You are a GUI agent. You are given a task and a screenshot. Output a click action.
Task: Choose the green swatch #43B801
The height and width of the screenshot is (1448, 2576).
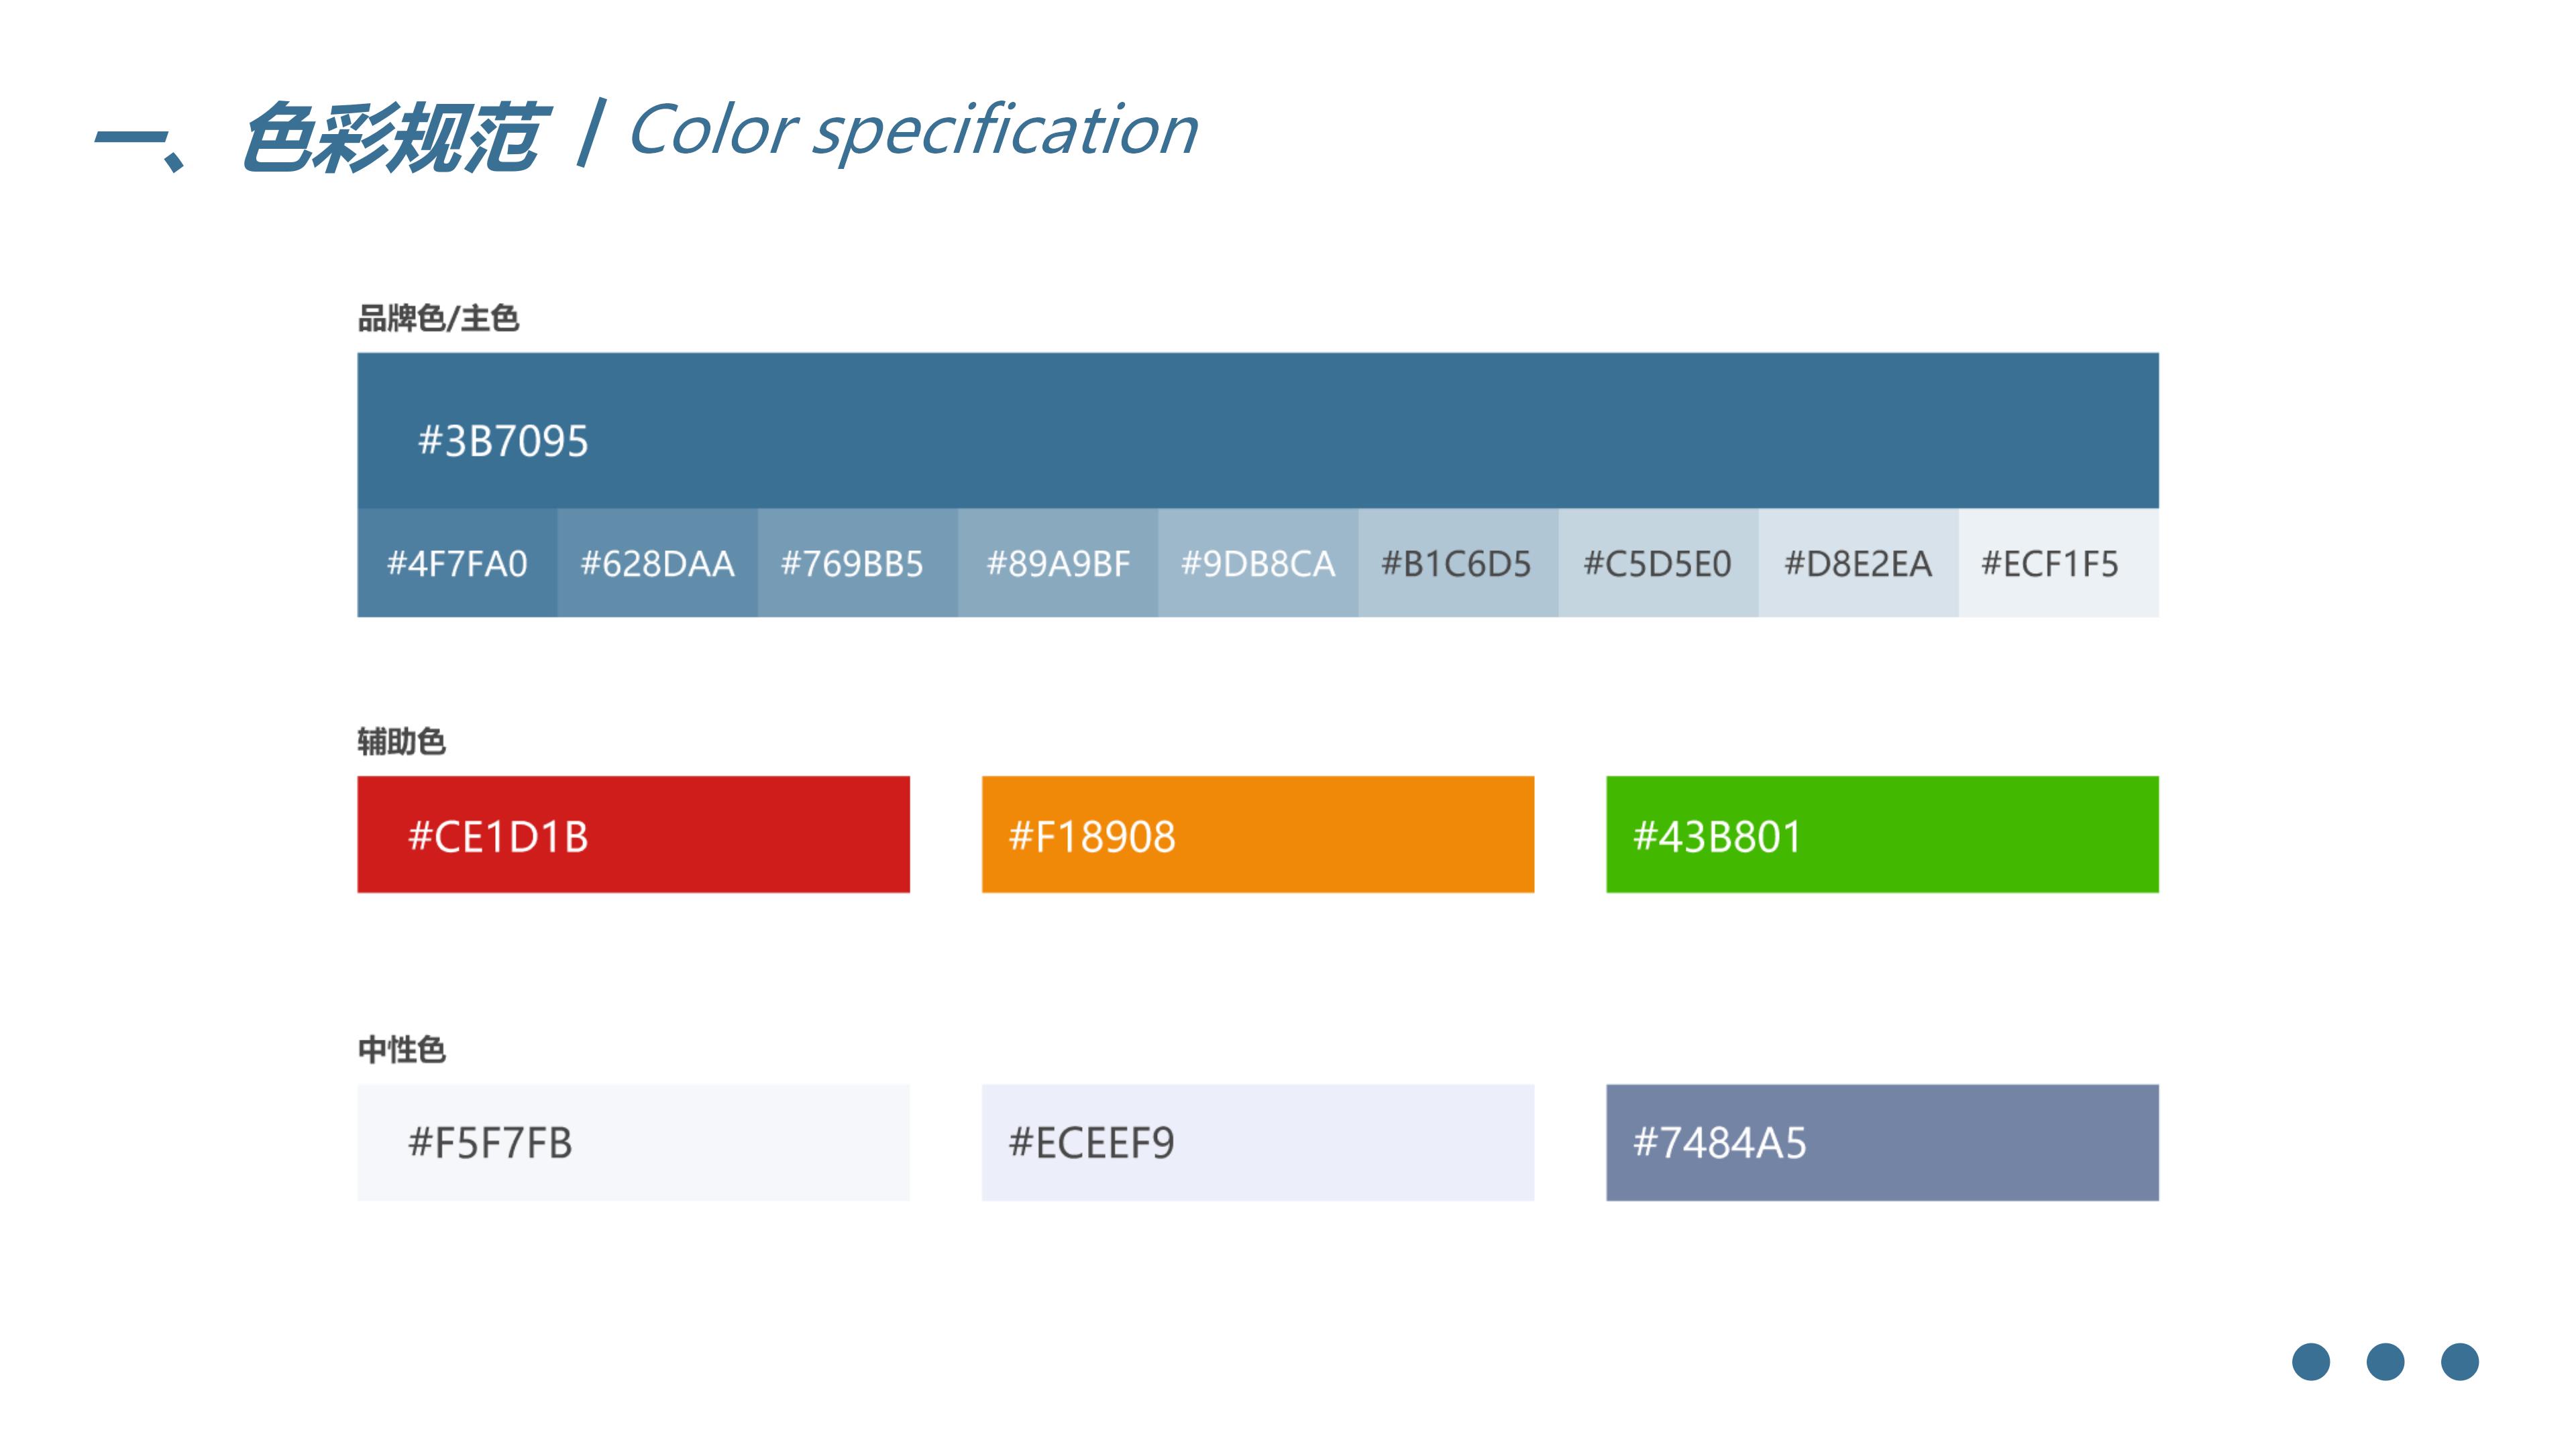[1882, 835]
